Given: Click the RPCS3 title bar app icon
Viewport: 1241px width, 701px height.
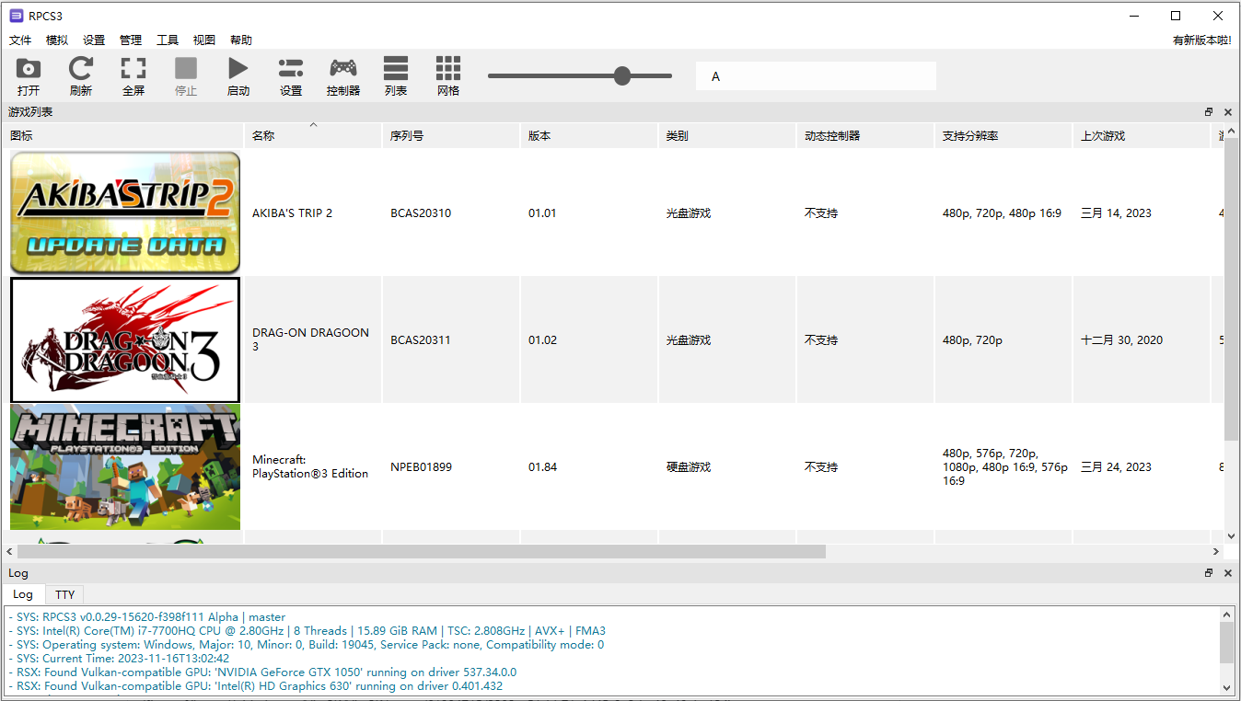Looking at the screenshot, I should pyautogui.click(x=16, y=16).
